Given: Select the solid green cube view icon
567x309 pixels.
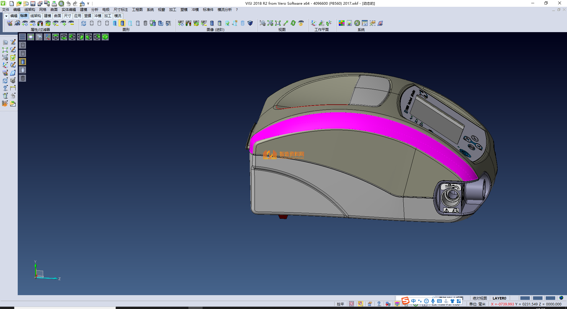Looking at the screenshot, I should tap(105, 37).
